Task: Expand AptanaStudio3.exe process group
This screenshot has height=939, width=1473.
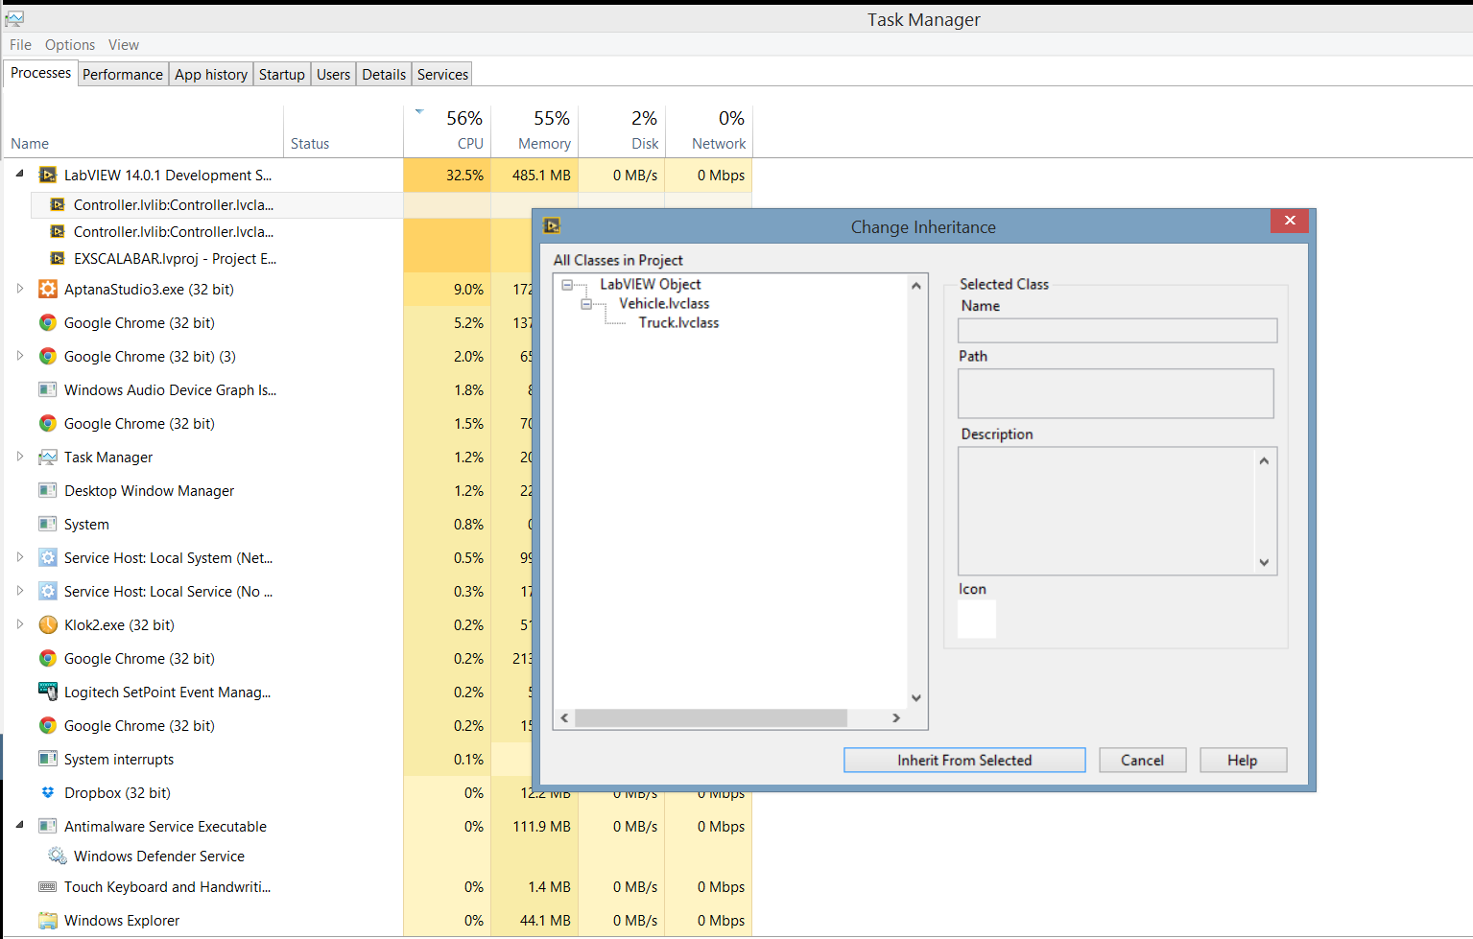Action: coord(19,288)
